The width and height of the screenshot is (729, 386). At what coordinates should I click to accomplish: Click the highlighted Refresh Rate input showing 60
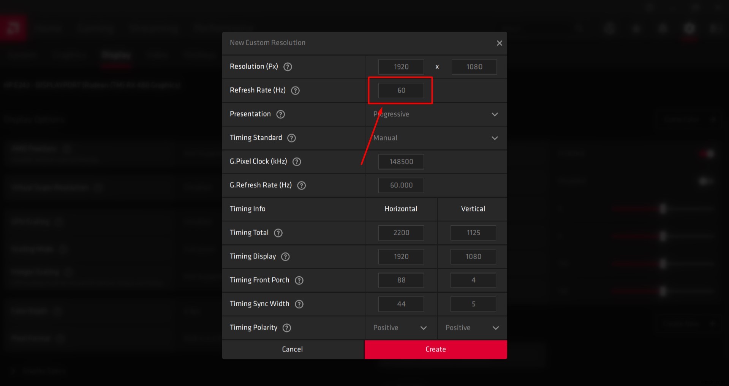401,90
